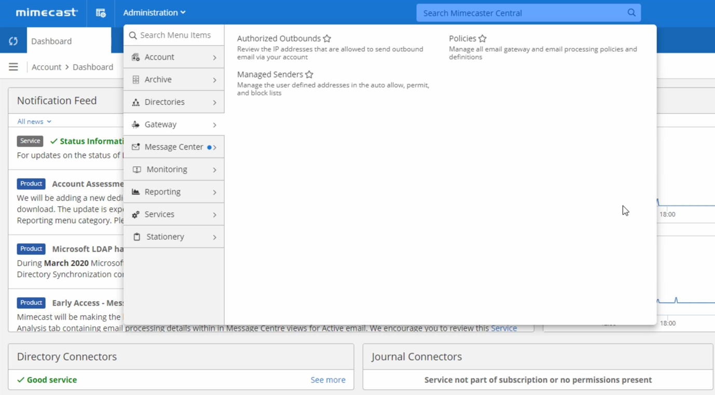
Task: Switch to the Dashboard tab
Action: (x=68, y=40)
